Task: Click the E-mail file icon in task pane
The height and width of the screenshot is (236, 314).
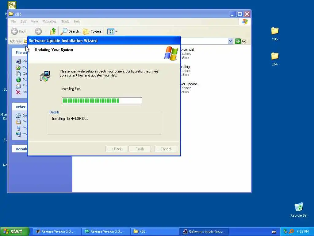Action: pos(18,86)
